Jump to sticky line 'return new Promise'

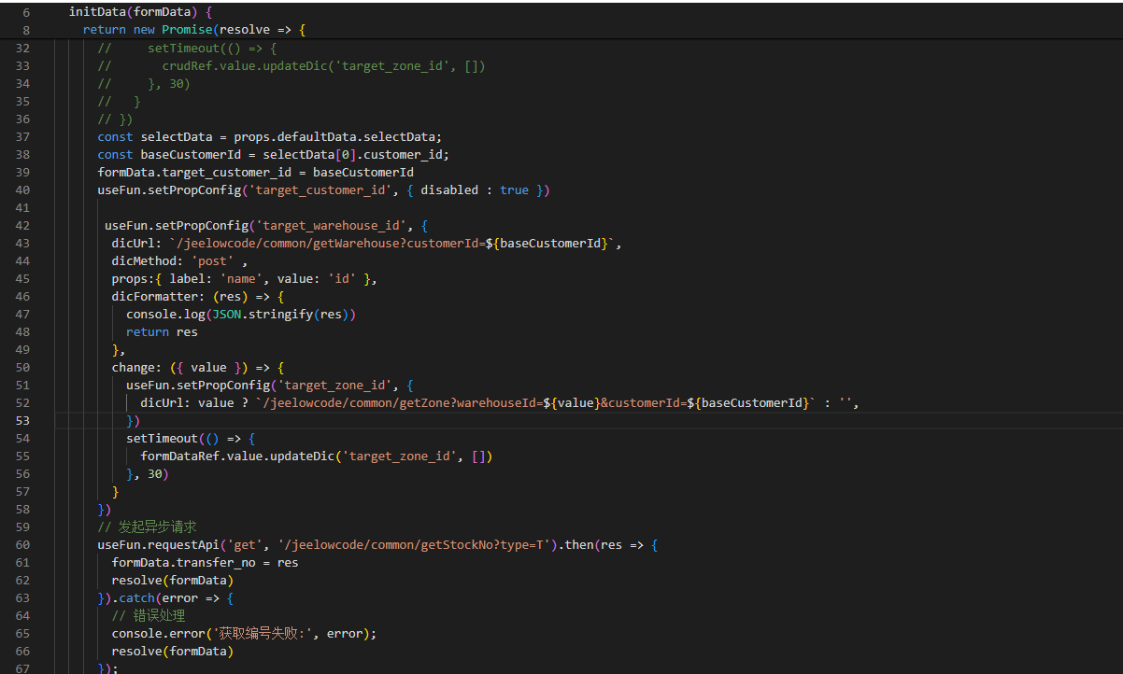click(193, 30)
